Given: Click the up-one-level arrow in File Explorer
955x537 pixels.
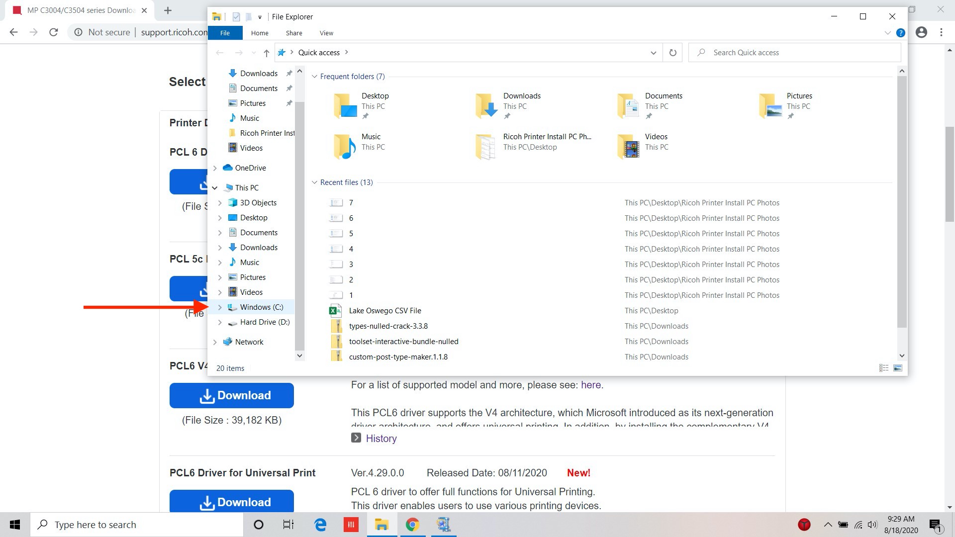Looking at the screenshot, I should (x=266, y=53).
